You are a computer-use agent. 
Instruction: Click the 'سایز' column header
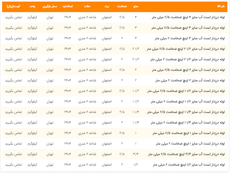coord(136,6)
